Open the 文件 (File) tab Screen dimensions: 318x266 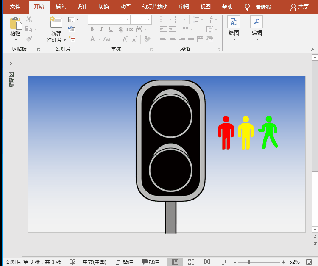(x=15, y=7)
